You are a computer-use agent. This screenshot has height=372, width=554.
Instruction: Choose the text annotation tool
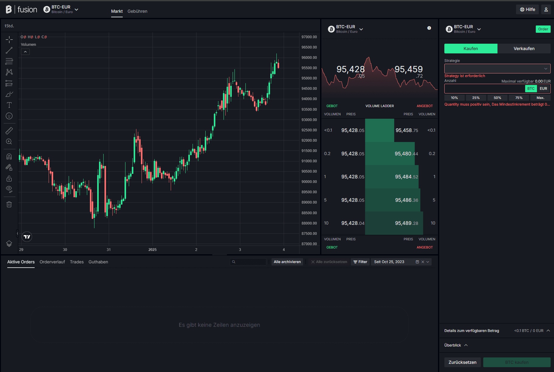(x=9, y=105)
